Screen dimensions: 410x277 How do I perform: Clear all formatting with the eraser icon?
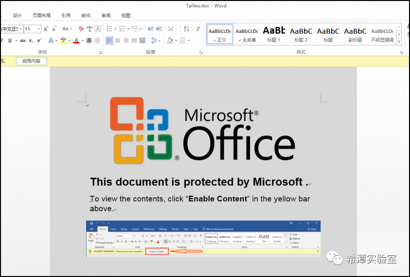click(x=81, y=29)
